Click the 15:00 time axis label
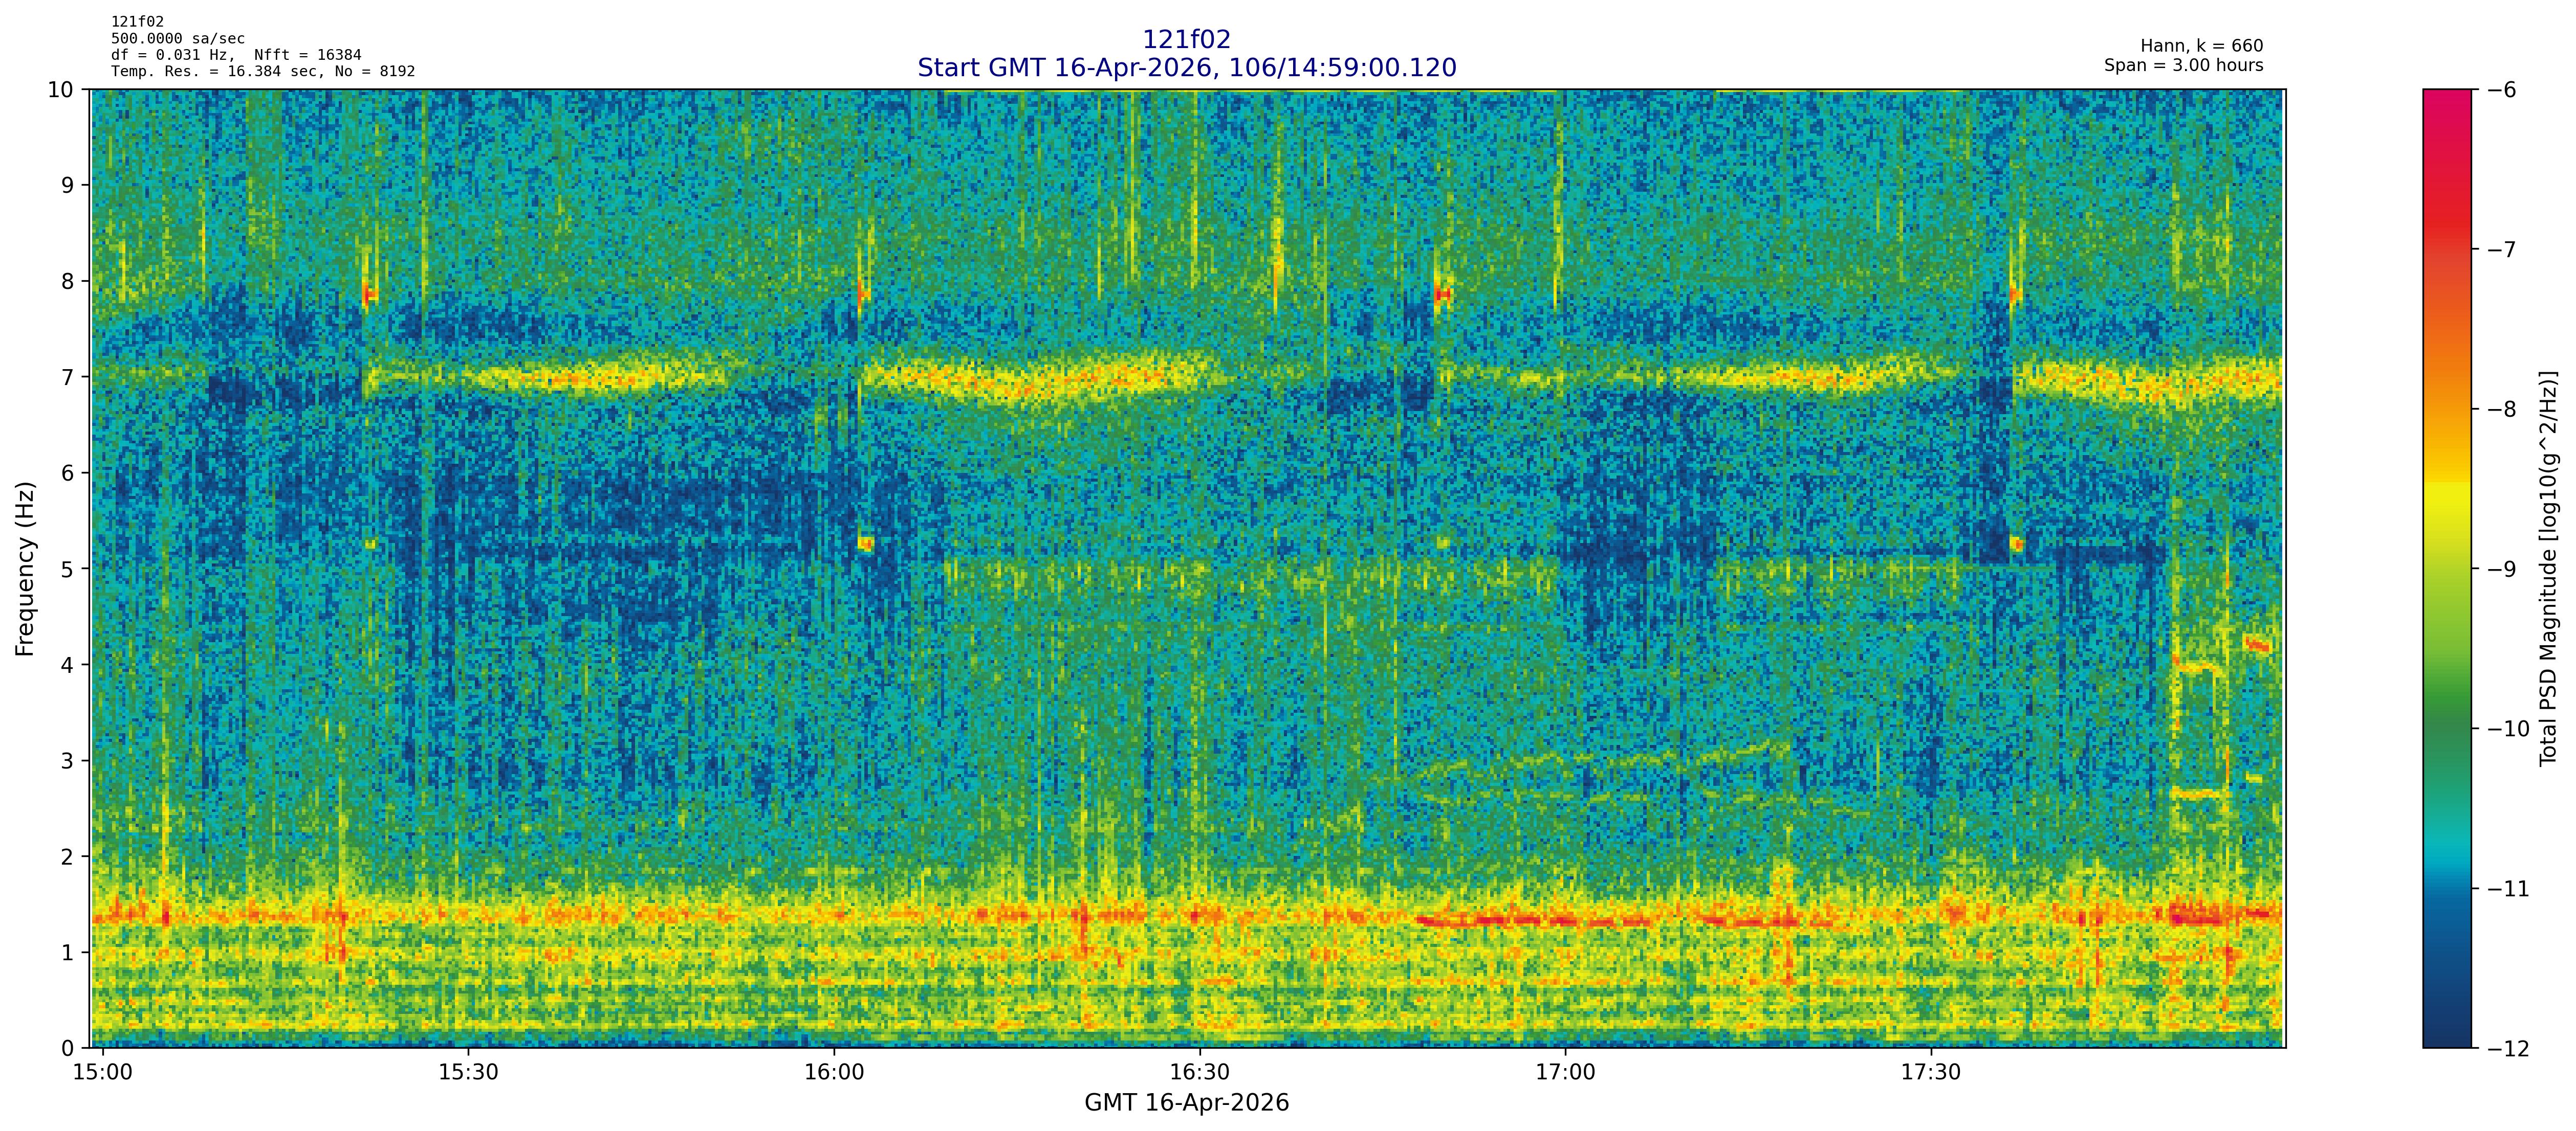Image resolution: width=2576 pixels, height=1131 pixels. 103,1072
